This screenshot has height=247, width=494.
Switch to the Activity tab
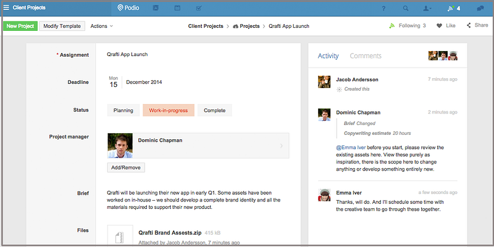coord(328,55)
